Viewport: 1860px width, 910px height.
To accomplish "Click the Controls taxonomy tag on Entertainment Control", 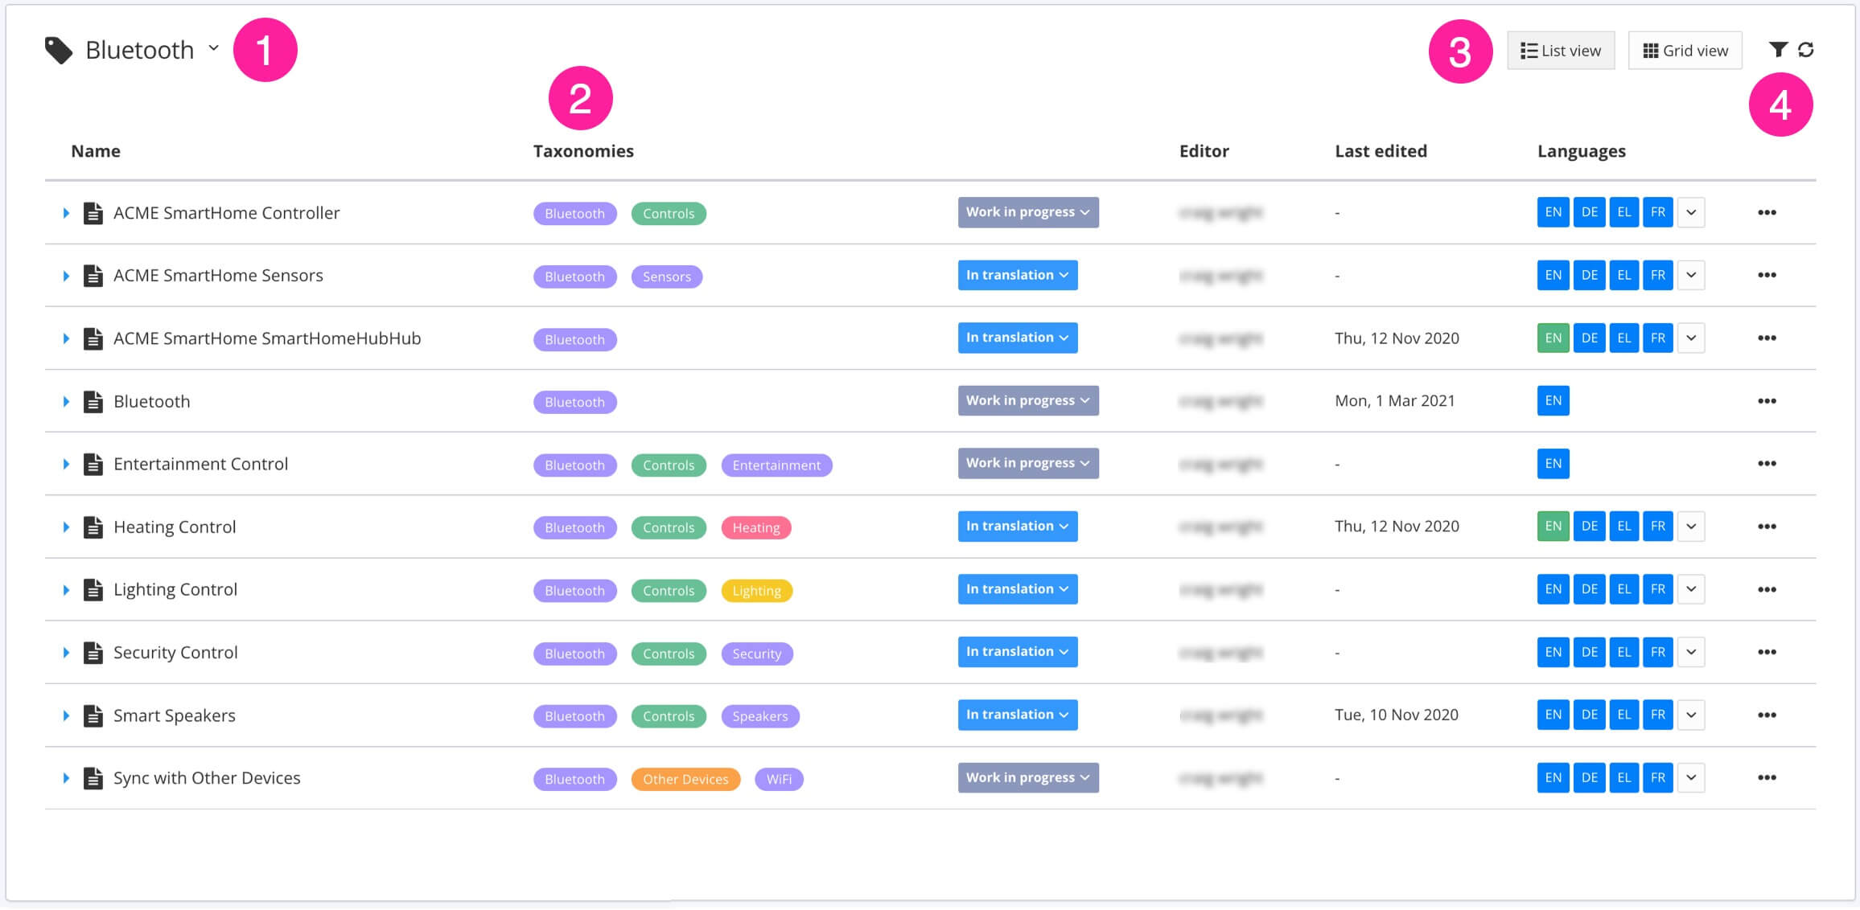I will click(x=669, y=465).
